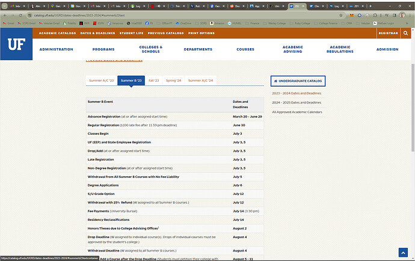415x261 pixels.
Task: Open the site search magnifier icon
Action: tap(405, 33)
